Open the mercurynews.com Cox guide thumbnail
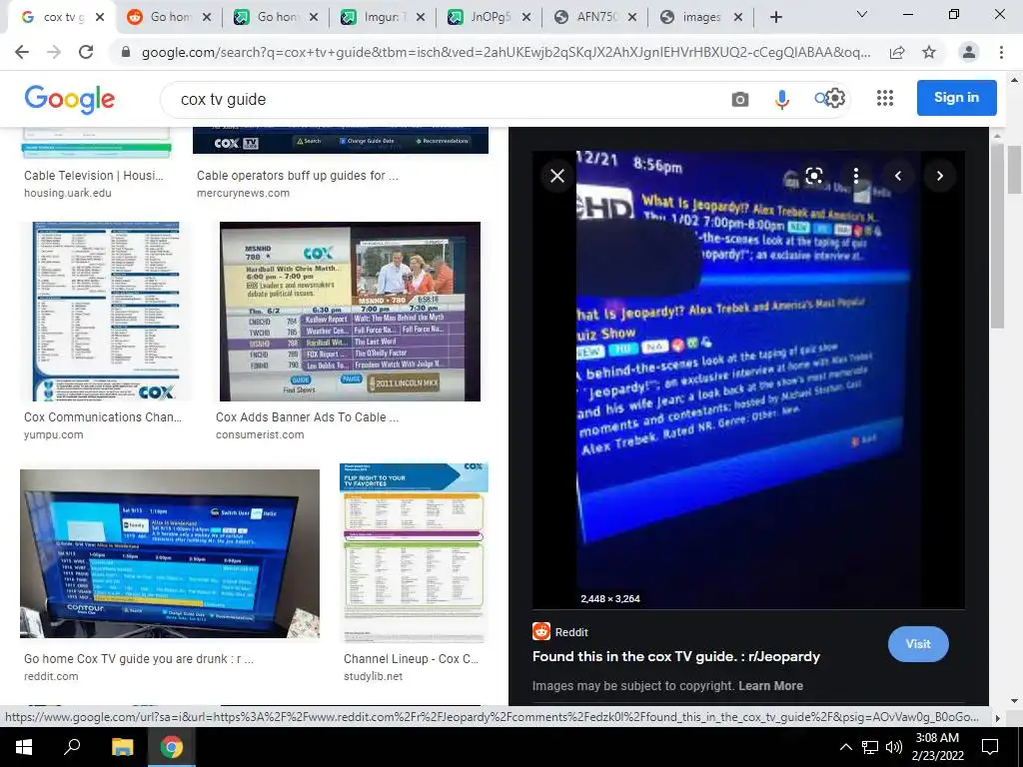The height and width of the screenshot is (767, 1023). pos(341,140)
